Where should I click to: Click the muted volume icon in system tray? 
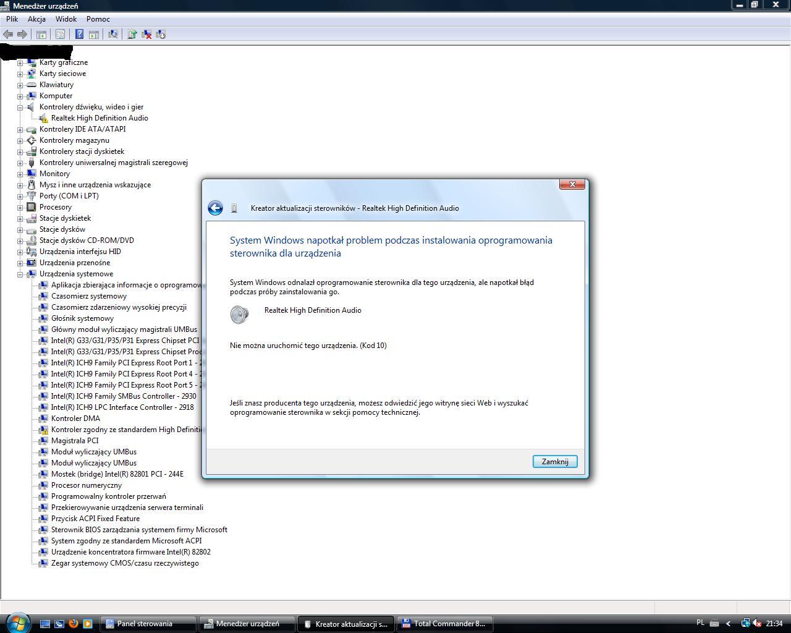click(x=757, y=623)
